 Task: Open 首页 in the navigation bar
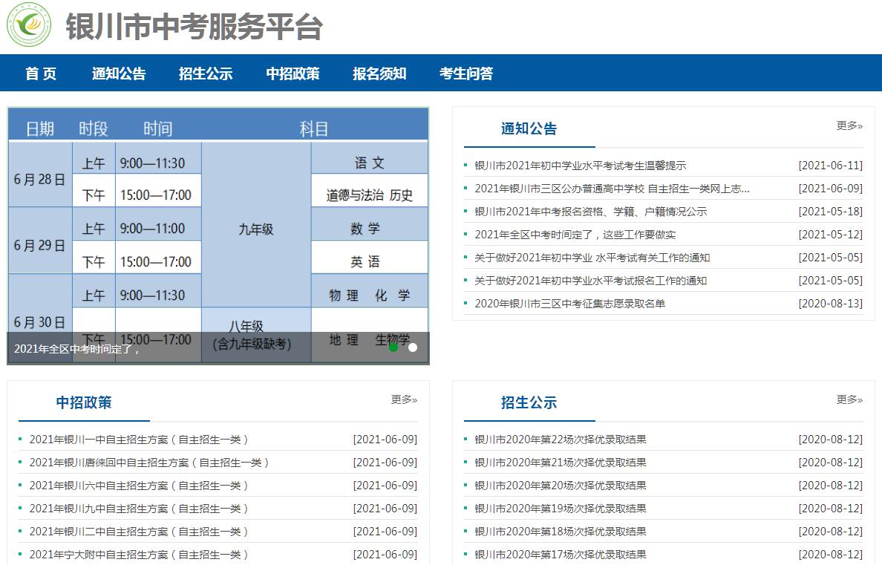[41, 74]
